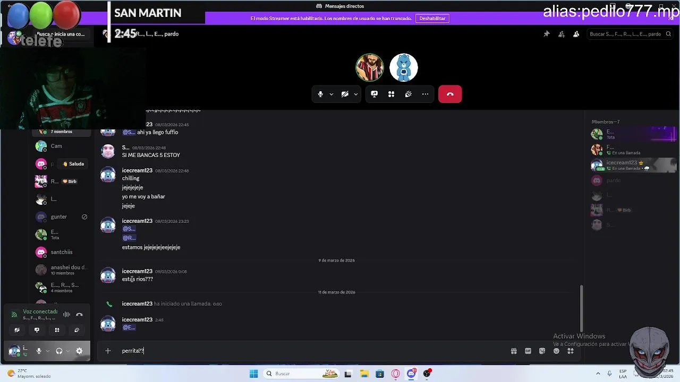
Task: Click 'SI ME BANCAS 5 ESTOY' message text
Action: 151,155
